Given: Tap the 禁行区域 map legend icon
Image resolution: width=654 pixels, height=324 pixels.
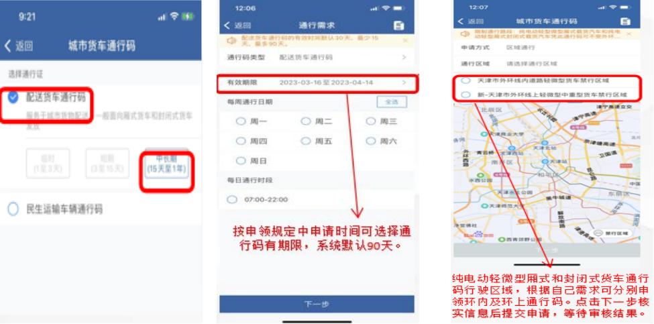Looking at the screenshot, I should click(599, 233).
